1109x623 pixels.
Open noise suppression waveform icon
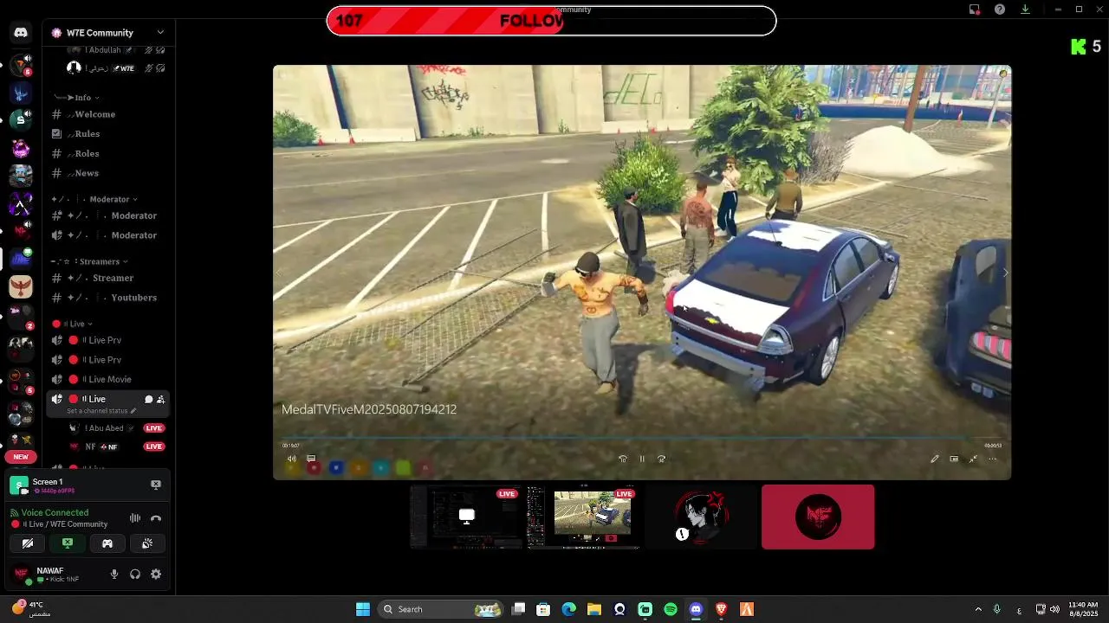(x=135, y=518)
